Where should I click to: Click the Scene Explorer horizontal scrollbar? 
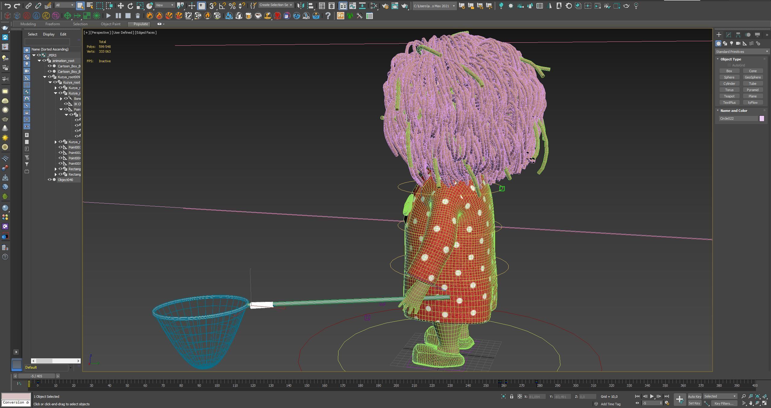click(x=55, y=361)
